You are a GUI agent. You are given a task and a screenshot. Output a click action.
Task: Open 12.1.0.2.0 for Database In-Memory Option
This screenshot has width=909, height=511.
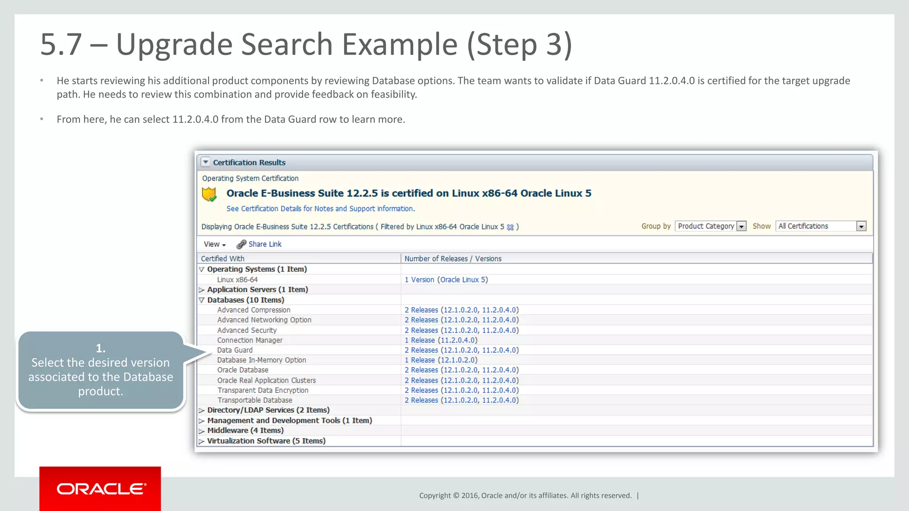(x=458, y=360)
